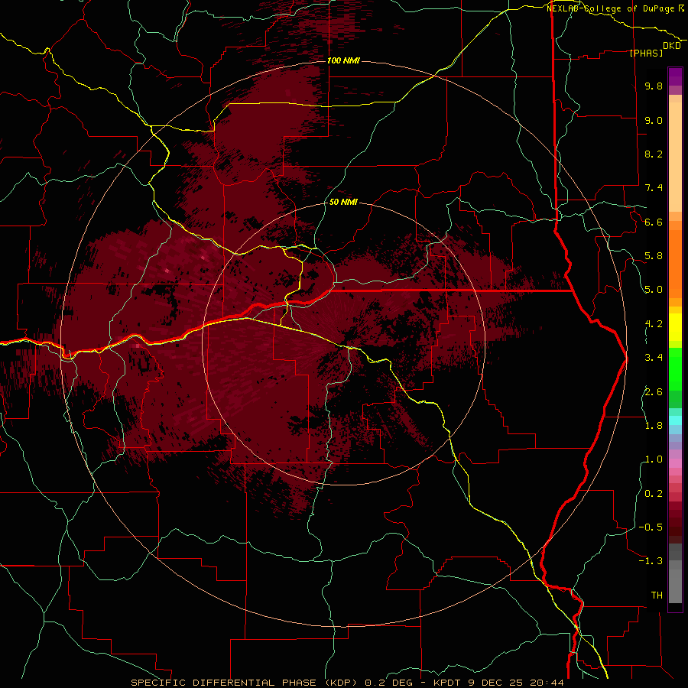Click the 6.6 scale value label

[x=654, y=222]
